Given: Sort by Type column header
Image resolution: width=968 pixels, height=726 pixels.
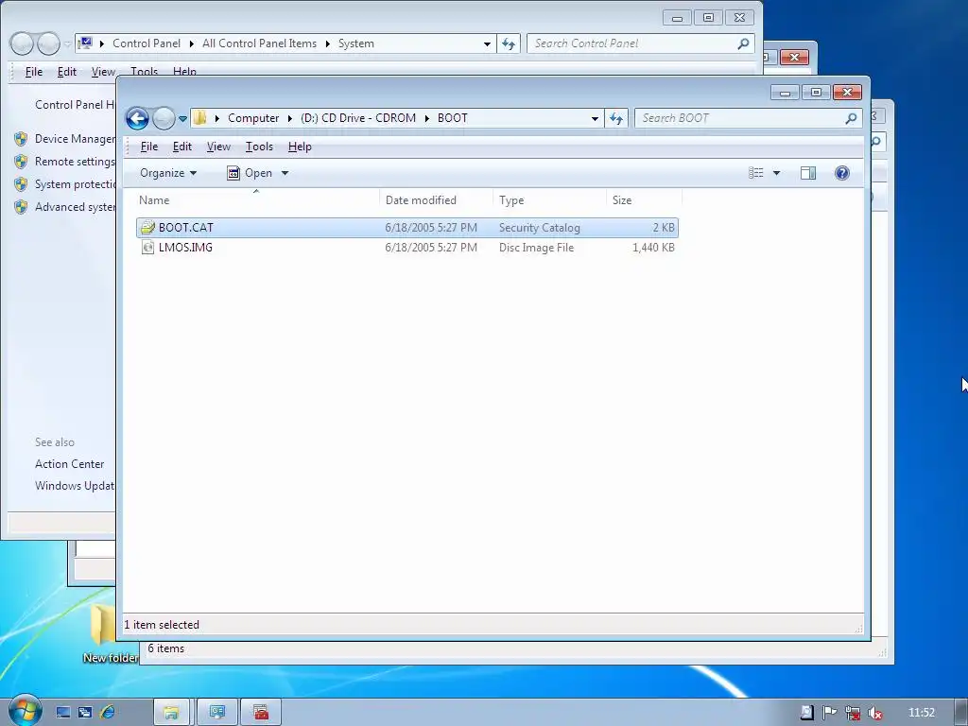Looking at the screenshot, I should (549, 200).
